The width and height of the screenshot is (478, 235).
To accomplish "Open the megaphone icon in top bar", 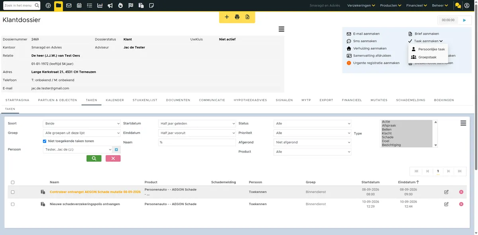I will [x=110, y=6].
